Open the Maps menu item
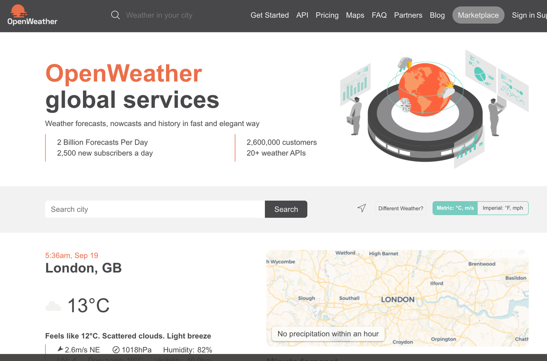This screenshot has width=547, height=361. [355, 15]
